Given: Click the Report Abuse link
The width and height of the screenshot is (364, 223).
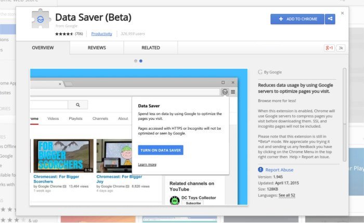Looking at the screenshot, I should coord(279,170).
